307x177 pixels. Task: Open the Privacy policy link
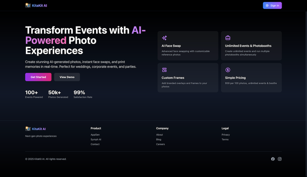(226, 135)
